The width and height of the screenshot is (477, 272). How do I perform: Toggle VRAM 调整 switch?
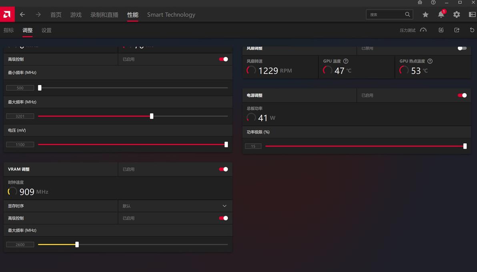click(x=223, y=169)
